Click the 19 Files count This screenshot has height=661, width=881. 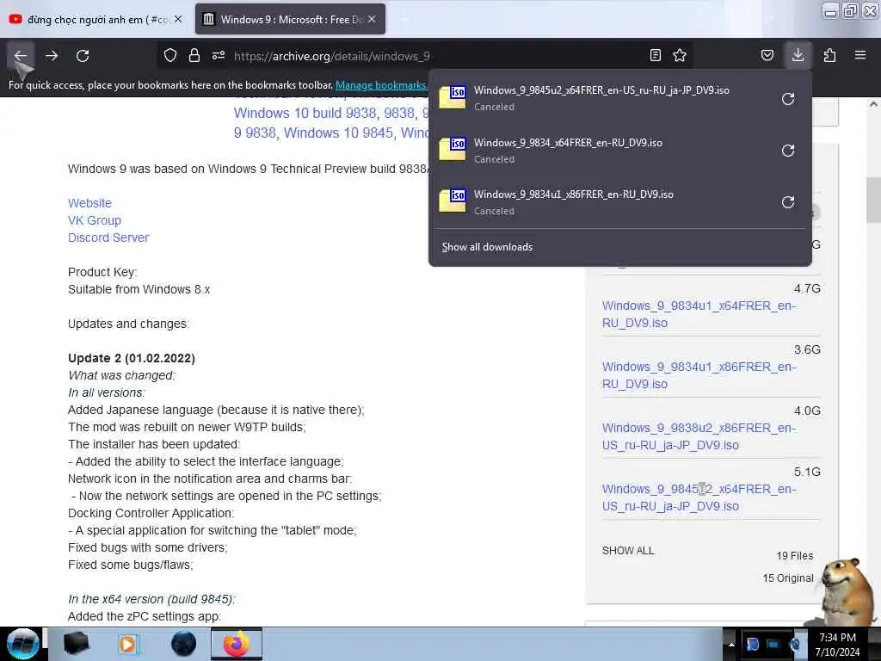tap(794, 556)
